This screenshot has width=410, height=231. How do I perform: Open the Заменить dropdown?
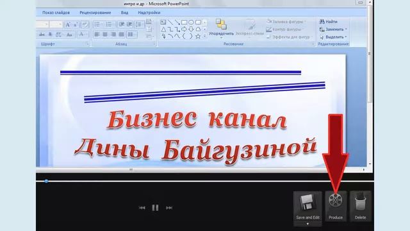[333, 30]
